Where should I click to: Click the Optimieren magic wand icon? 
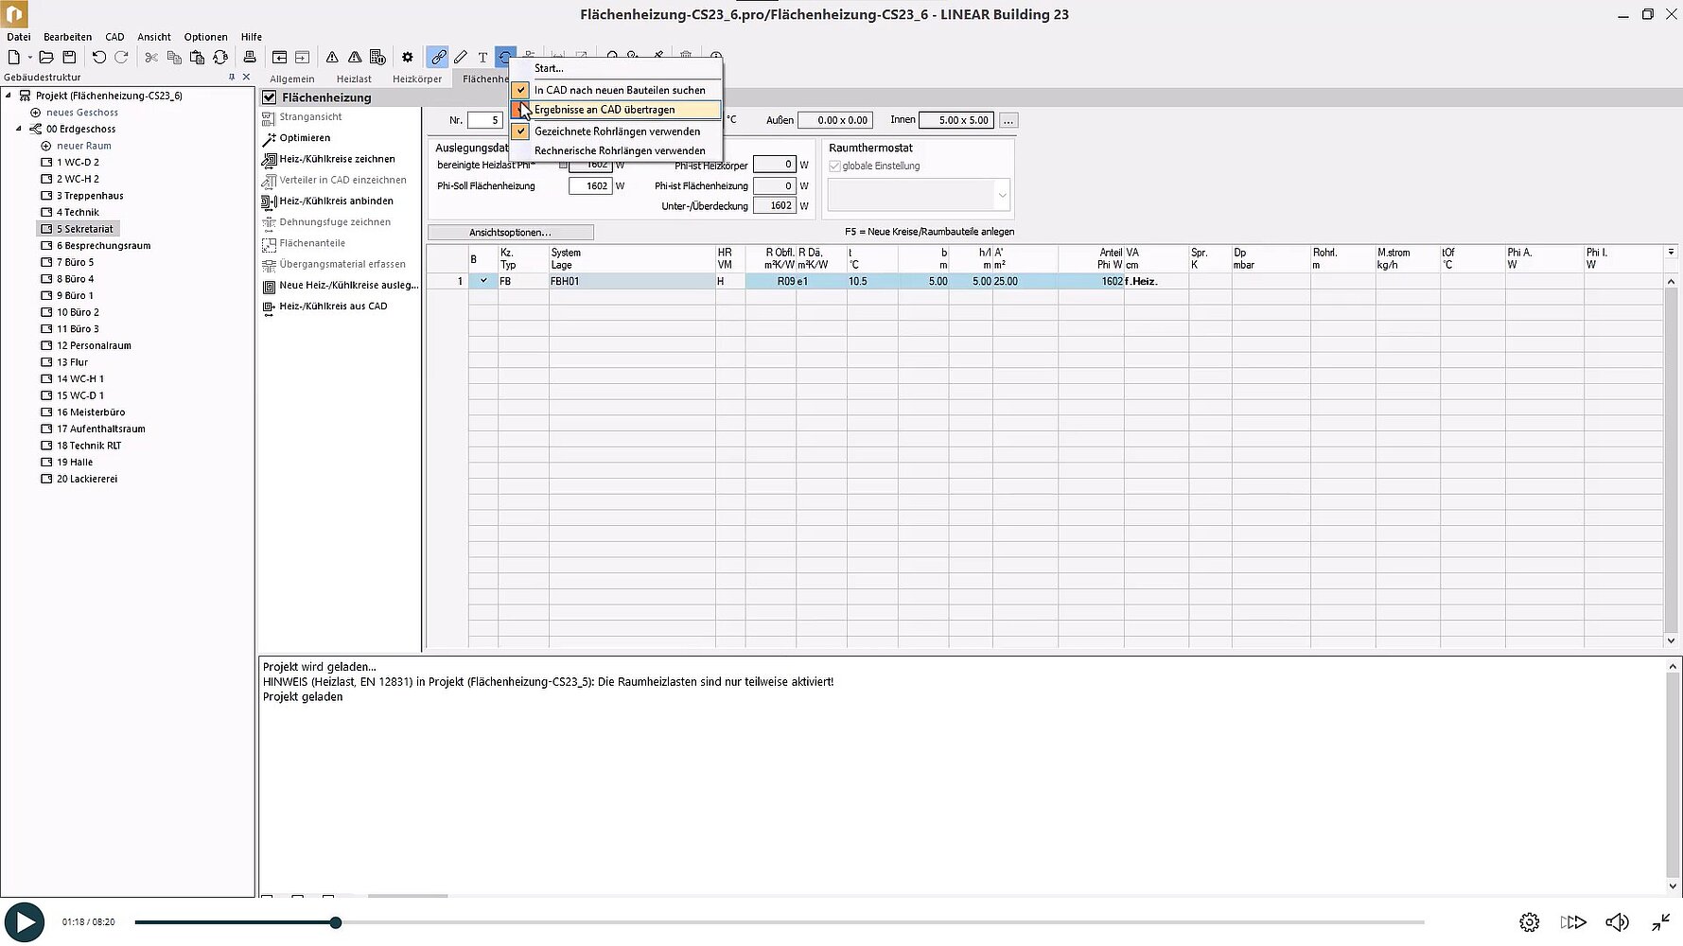coord(269,138)
